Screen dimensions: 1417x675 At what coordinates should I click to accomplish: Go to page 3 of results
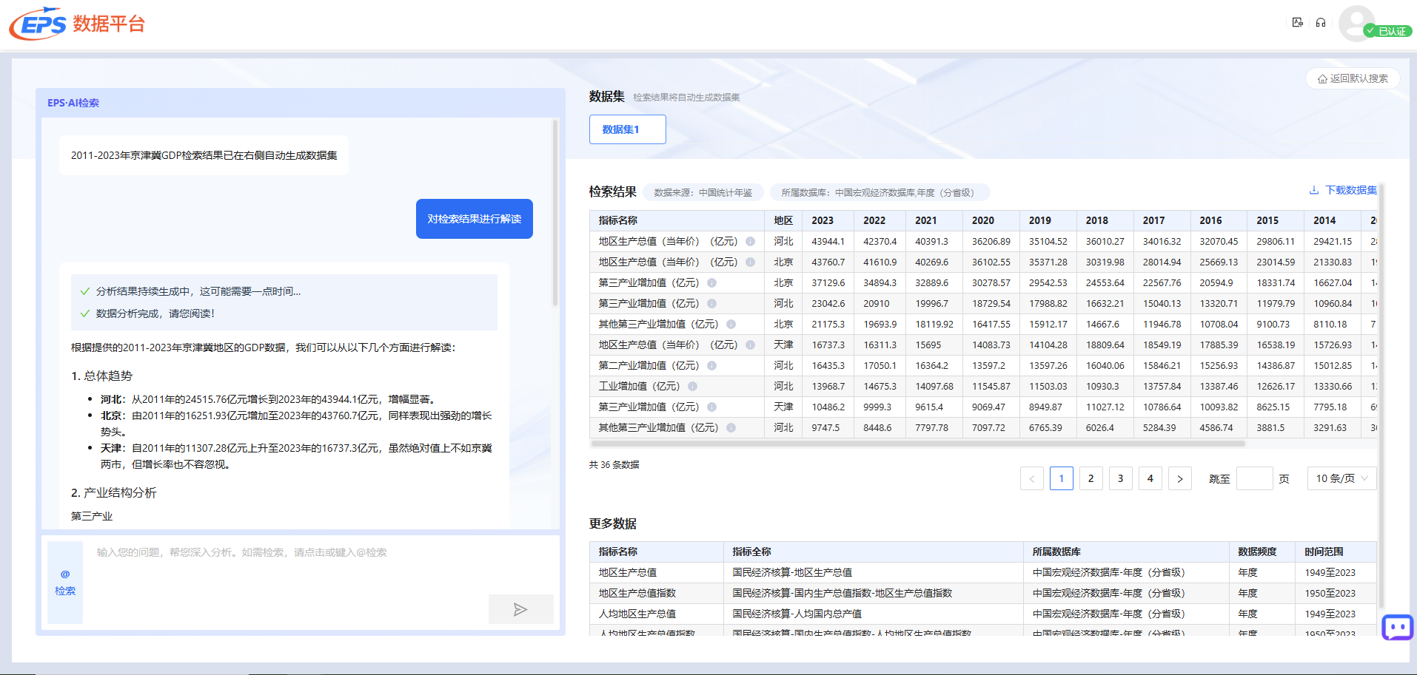click(1121, 478)
